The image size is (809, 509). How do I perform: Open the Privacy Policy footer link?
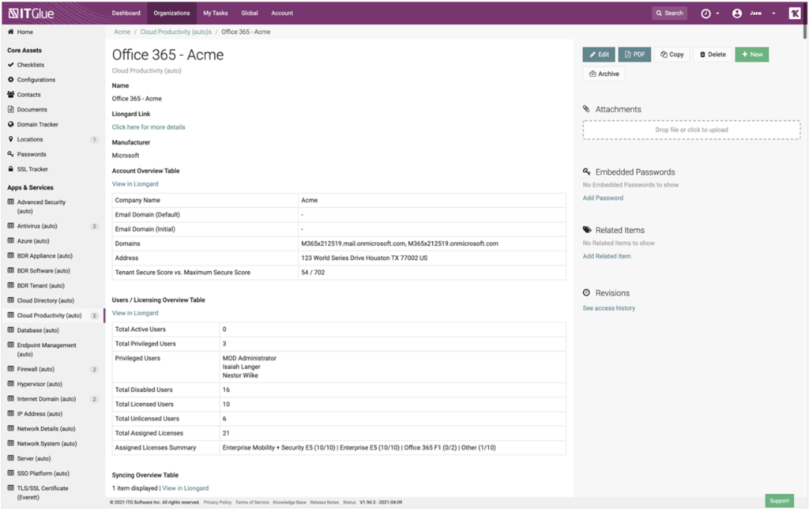tap(217, 503)
